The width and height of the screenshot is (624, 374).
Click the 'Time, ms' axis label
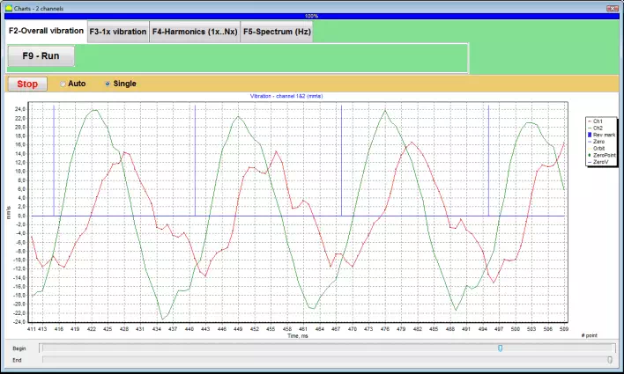[x=298, y=336]
